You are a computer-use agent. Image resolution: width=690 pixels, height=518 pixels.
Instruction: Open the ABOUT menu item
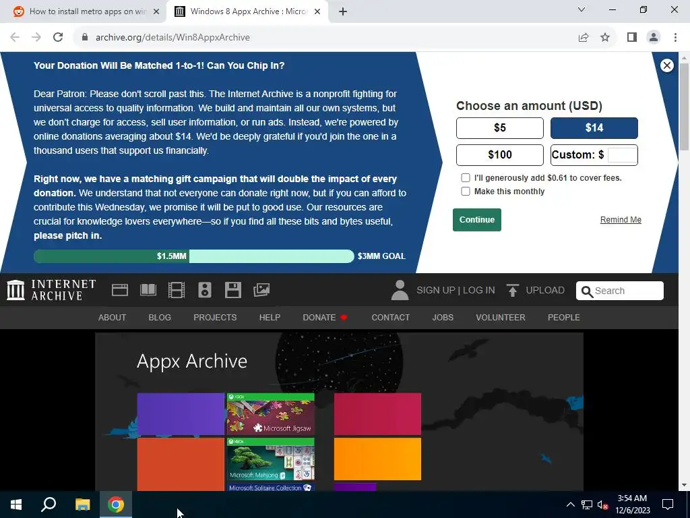tap(113, 318)
